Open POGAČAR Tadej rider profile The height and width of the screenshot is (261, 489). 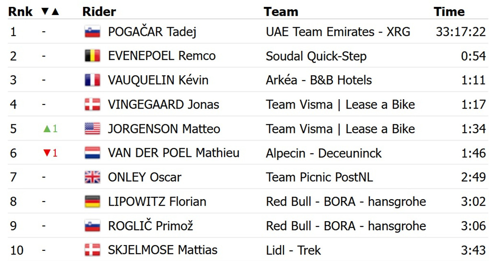[x=152, y=32]
